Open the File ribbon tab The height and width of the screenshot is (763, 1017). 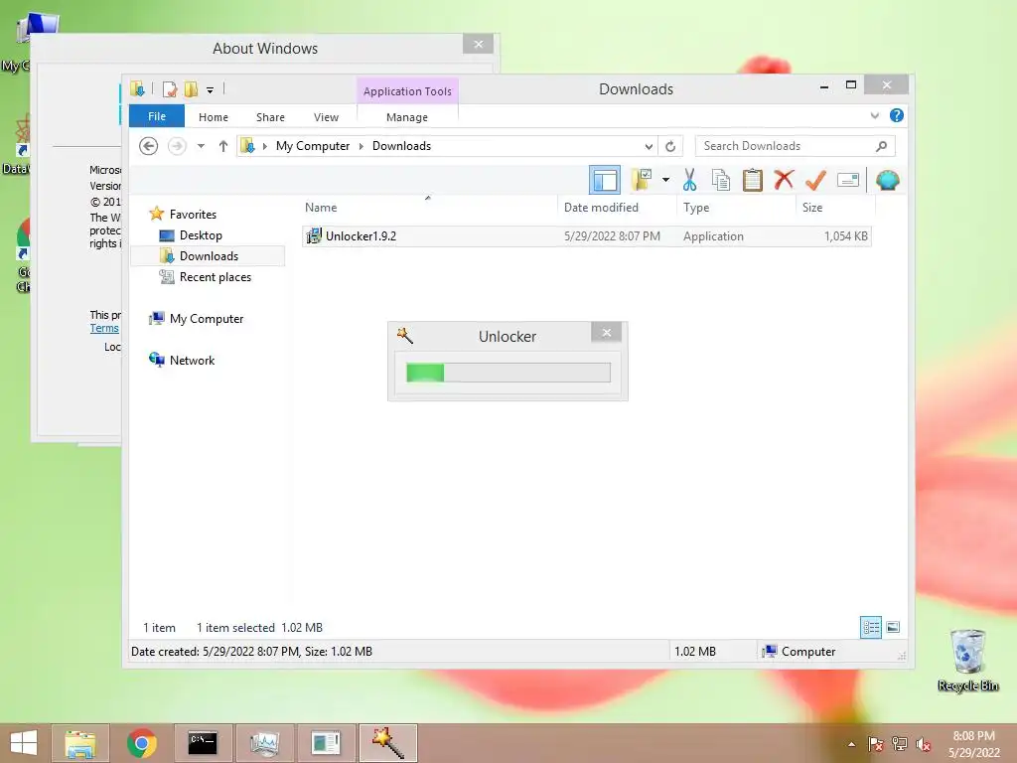tap(157, 116)
